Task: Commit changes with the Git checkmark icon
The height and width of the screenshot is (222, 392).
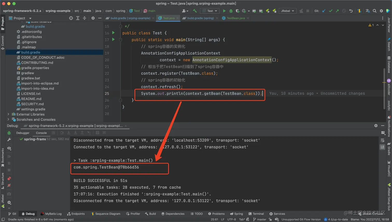Action: coord(331,11)
